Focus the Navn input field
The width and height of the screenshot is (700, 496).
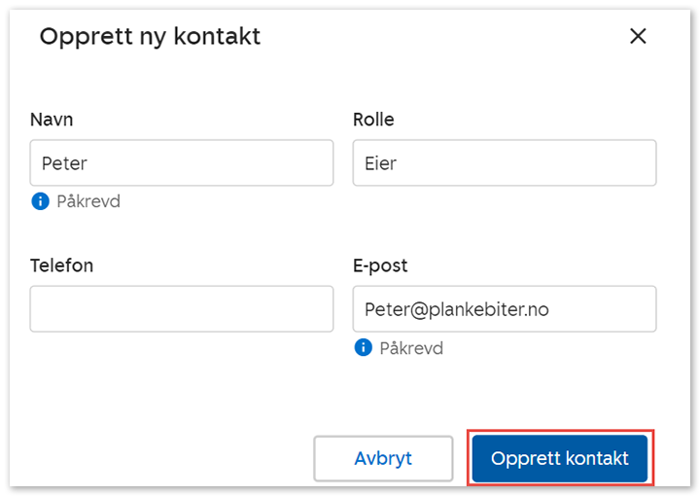[x=181, y=163]
